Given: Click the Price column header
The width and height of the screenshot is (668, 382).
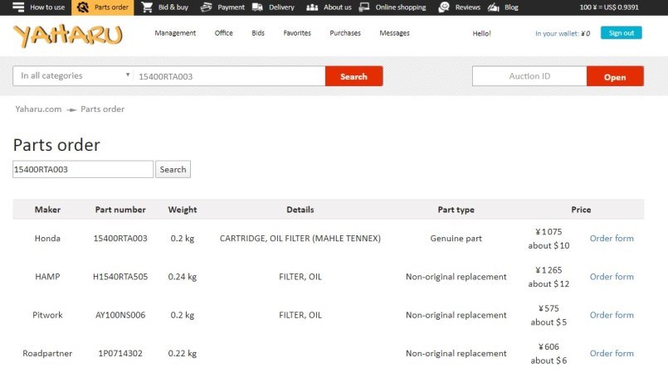Looking at the screenshot, I should click(581, 210).
